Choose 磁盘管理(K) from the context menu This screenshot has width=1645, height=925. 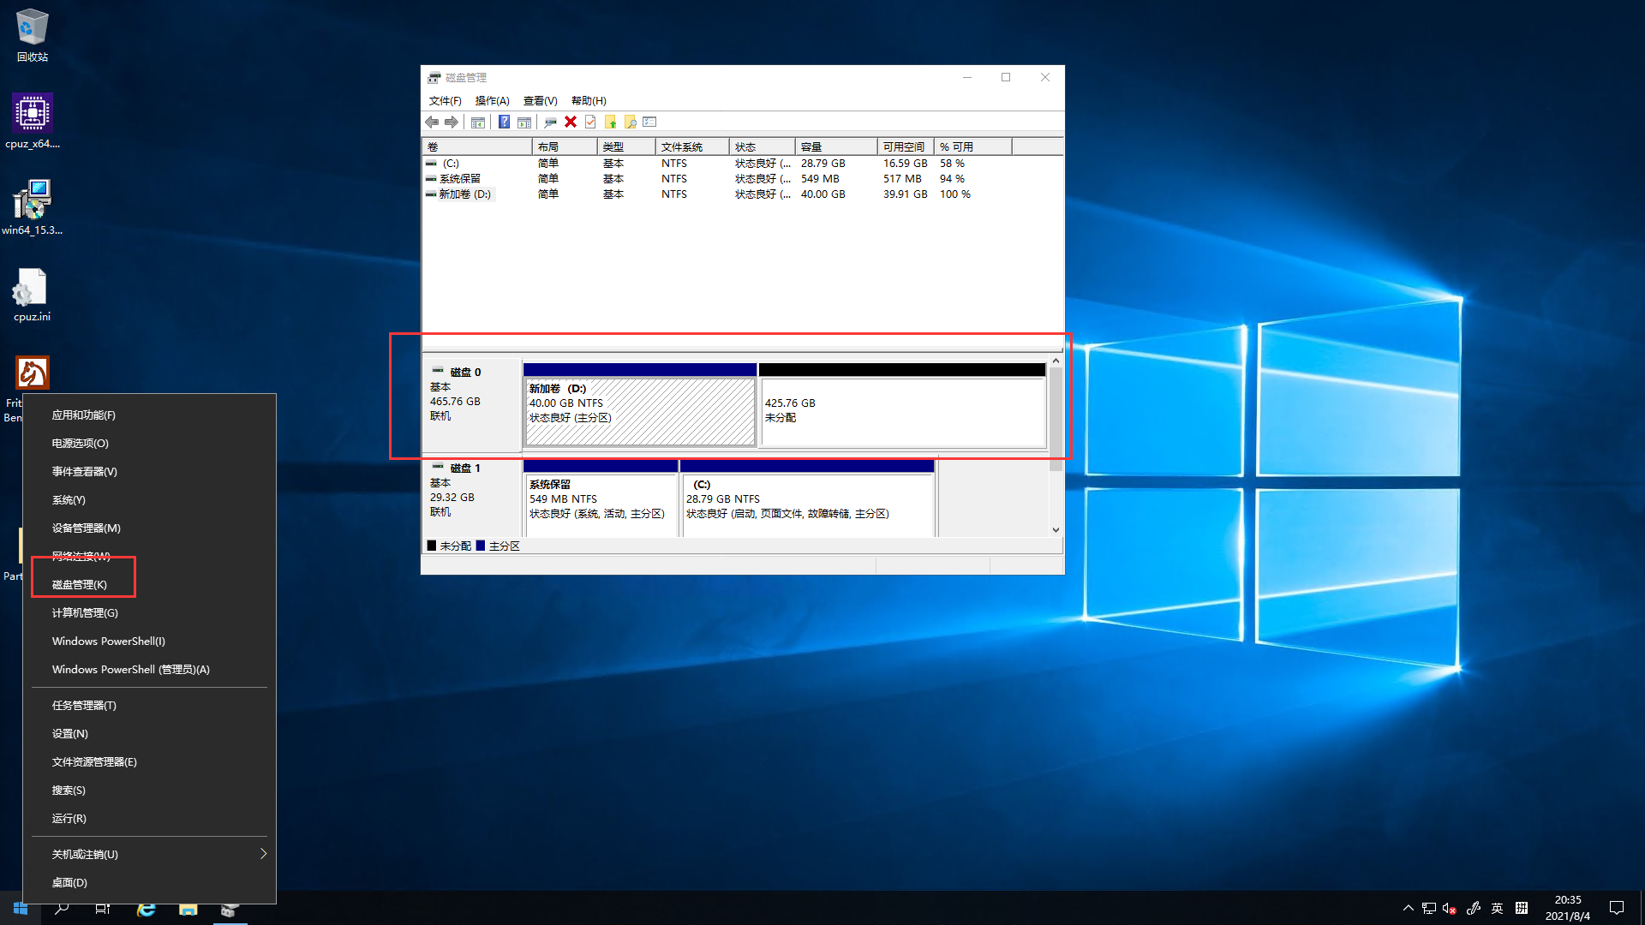click(149, 585)
